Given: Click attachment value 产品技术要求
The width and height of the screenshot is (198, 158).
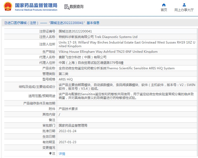Looking at the screenshot, I should [68, 109].
